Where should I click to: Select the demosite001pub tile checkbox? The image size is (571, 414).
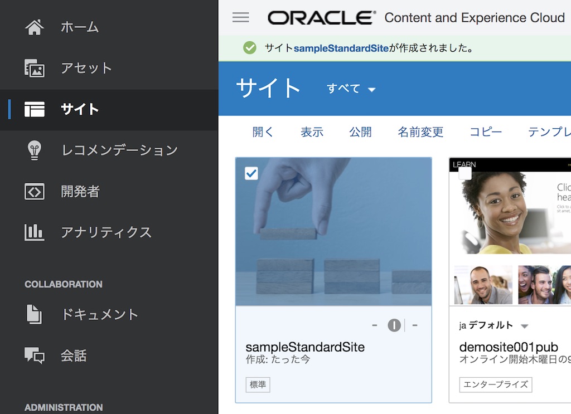click(x=465, y=173)
